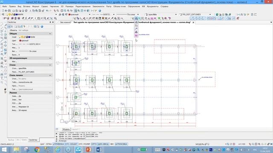Click the nanoCAD application icon in the taskbar
The height and width of the screenshot is (153, 273).
78,150
